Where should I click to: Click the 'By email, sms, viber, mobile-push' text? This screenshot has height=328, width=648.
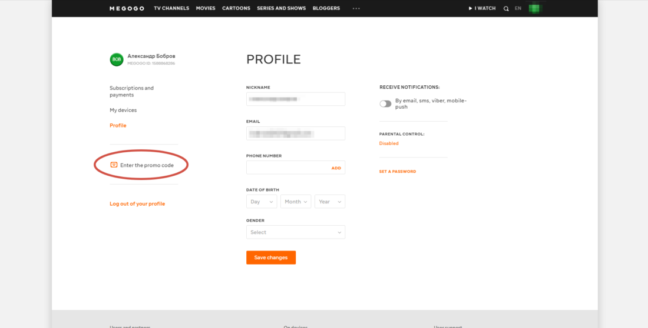coord(431,103)
